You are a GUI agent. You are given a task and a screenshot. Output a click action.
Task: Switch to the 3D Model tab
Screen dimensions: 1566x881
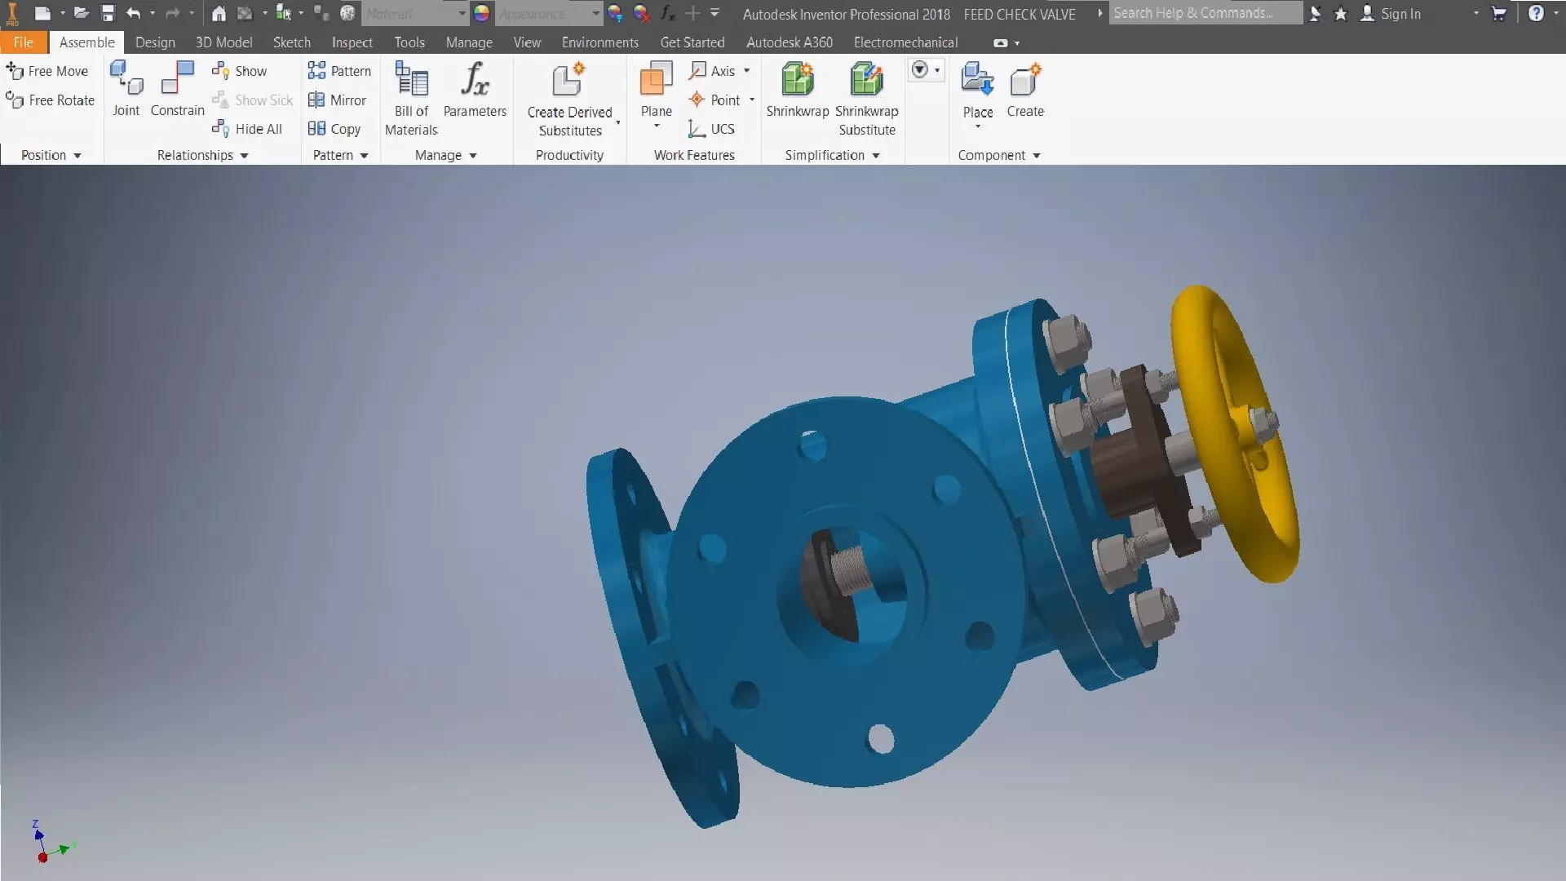[223, 42]
